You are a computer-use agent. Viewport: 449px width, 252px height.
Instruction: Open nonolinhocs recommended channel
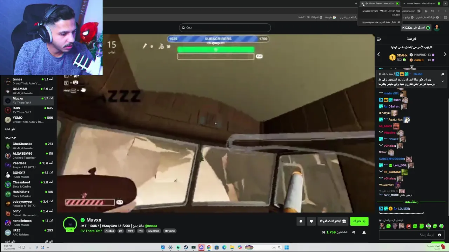click(x=28, y=223)
